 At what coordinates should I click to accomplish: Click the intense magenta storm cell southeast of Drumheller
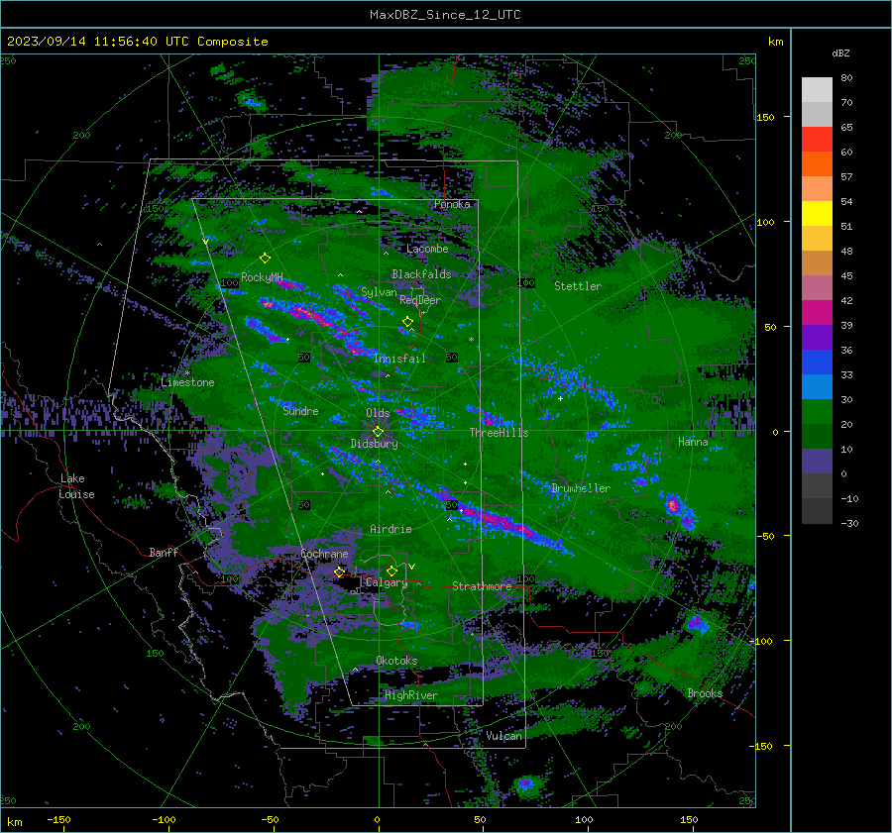point(673,505)
